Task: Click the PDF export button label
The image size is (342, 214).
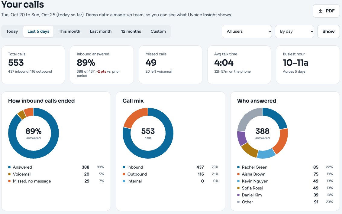Action: [330, 11]
